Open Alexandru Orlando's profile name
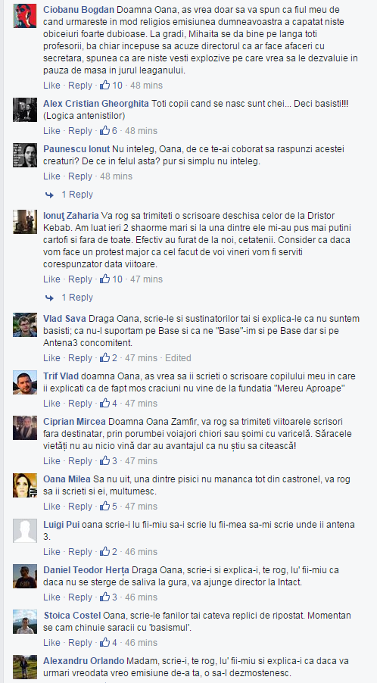 (x=84, y=661)
